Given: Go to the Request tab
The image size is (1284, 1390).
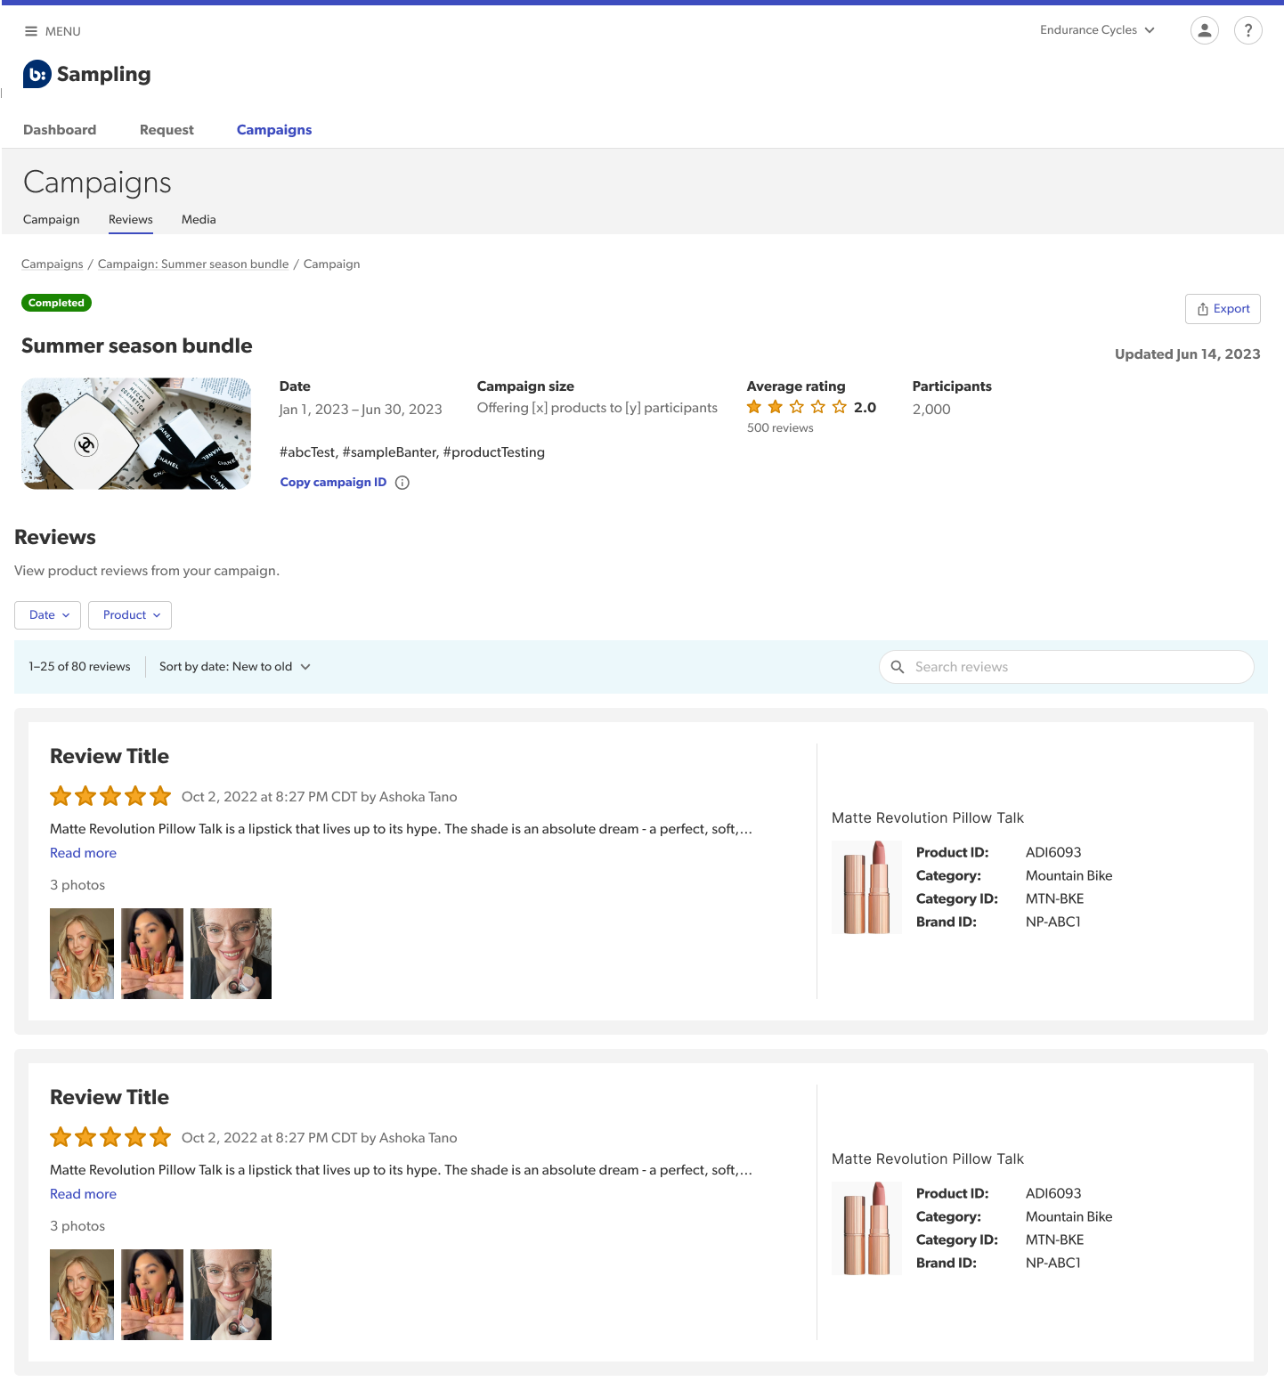Looking at the screenshot, I should coord(167,130).
